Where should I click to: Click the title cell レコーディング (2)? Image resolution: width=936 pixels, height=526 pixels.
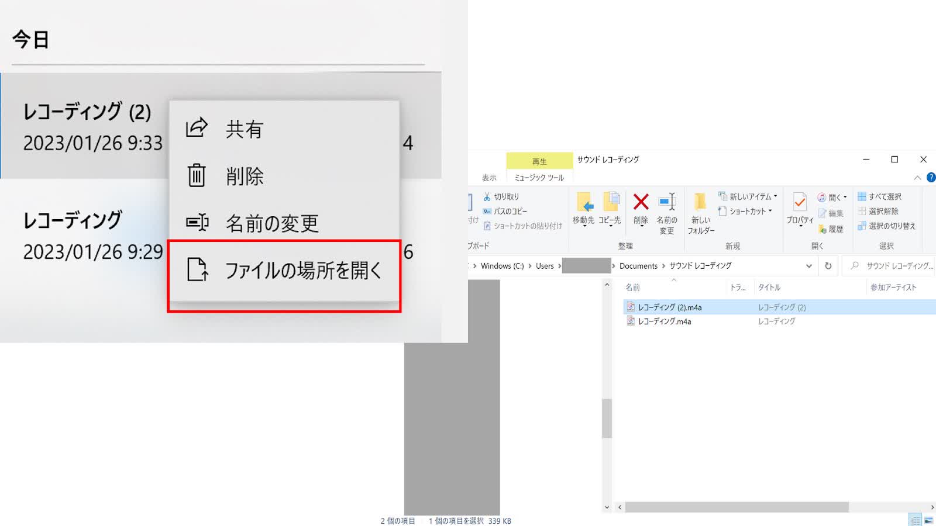coord(782,307)
